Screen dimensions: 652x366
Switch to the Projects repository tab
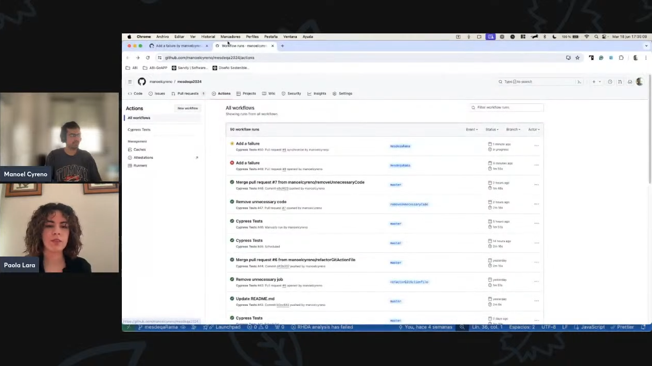pyautogui.click(x=246, y=94)
